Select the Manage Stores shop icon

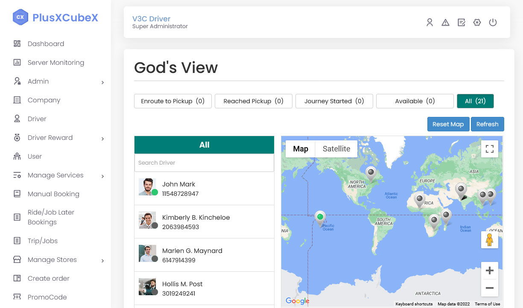coord(17,259)
